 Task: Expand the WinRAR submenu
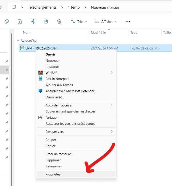(x=112, y=73)
